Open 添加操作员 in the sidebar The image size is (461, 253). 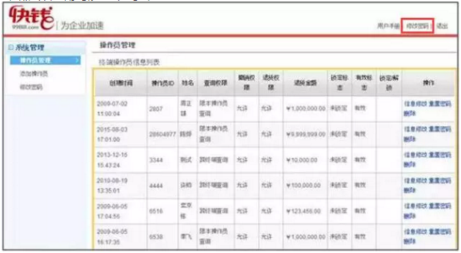click(34, 73)
